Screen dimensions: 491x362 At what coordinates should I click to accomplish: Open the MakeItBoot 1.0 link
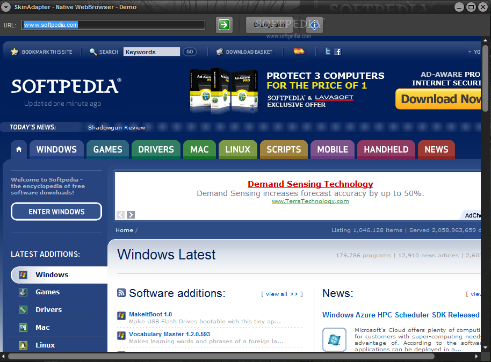pos(150,314)
